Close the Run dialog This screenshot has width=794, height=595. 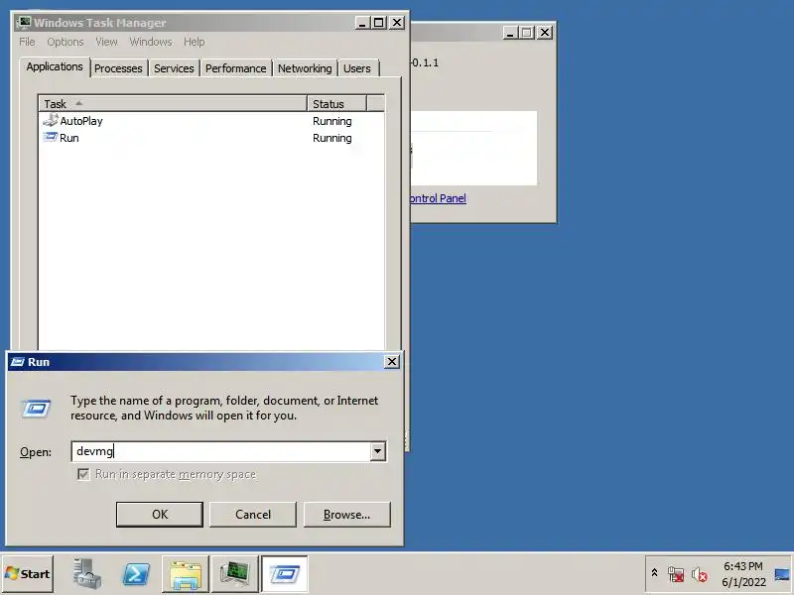[392, 362]
